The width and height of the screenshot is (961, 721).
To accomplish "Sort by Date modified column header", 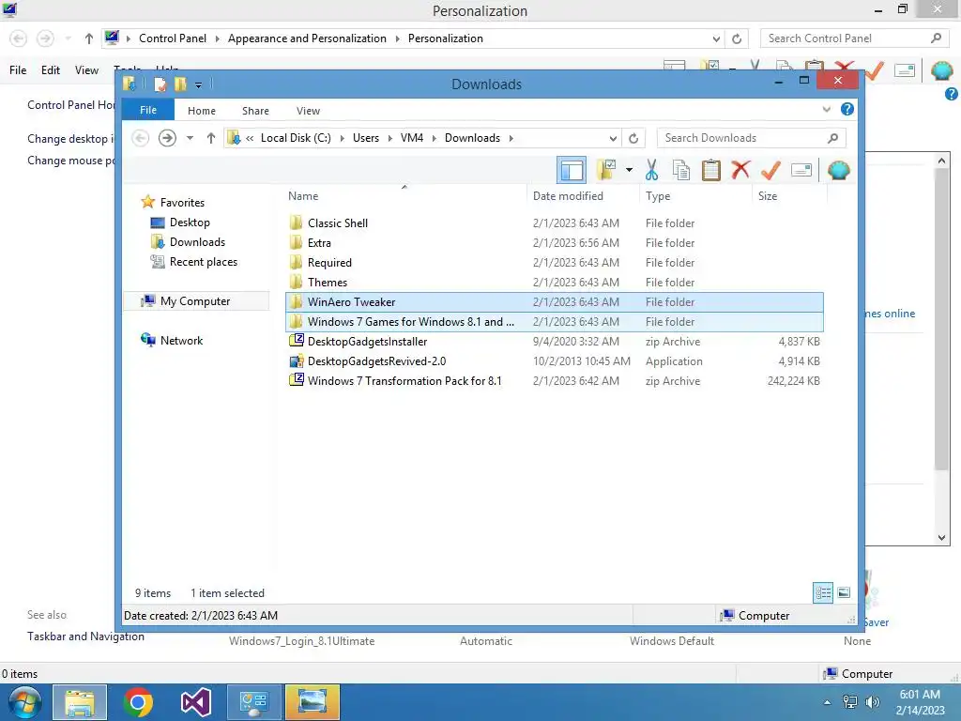I will pyautogui.click(x=582, y=195).
